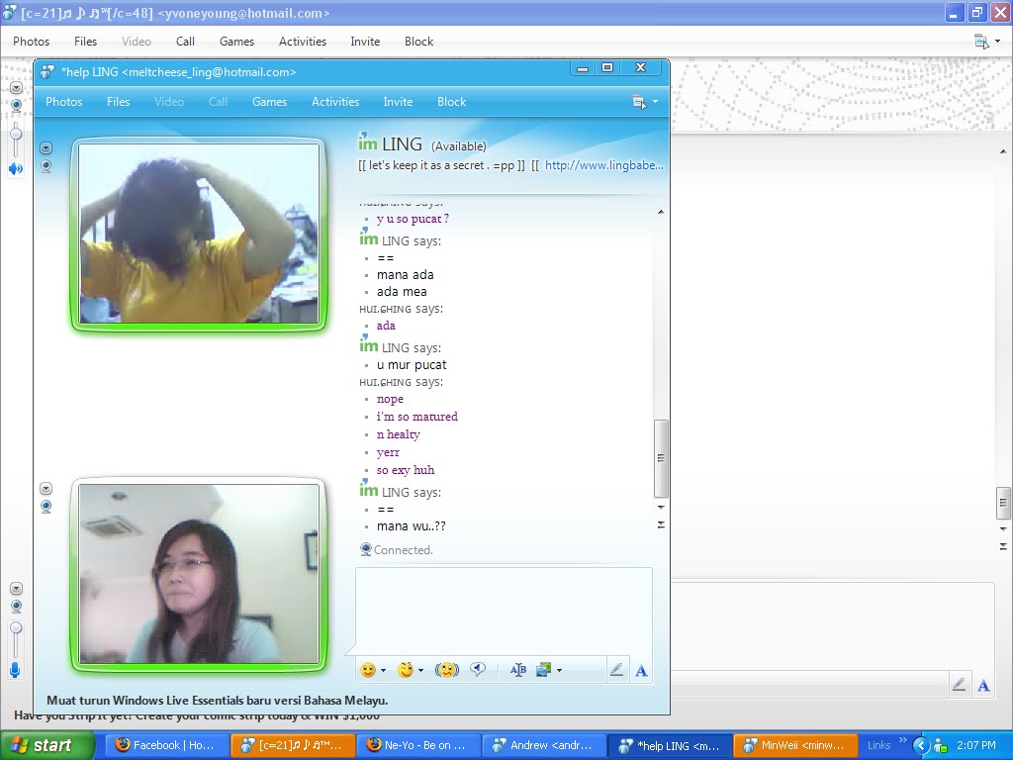Switch to Ne-Yo taskbar button

pos(417,745)
